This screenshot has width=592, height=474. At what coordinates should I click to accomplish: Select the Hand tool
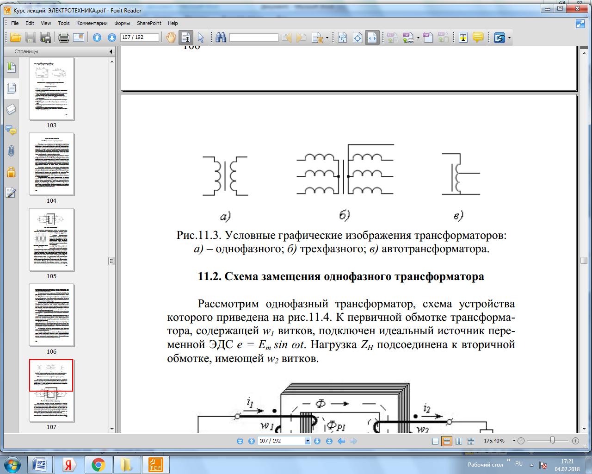[171, 37]
